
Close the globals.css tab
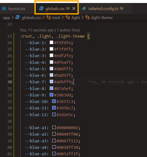74,9
